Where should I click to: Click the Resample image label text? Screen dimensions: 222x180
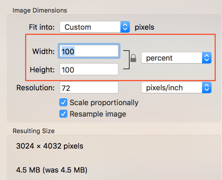click(98, 114)
